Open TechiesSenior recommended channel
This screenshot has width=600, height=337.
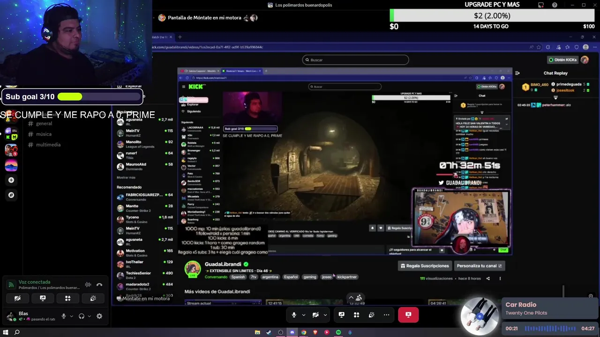coord(145,275)
